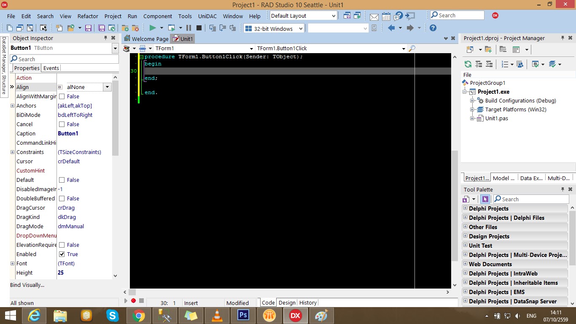This screenshot has width=576, height=324.
Task: Open the Data Explorer tab in Project Manager
Action: pyautogui.click(x=531, y=178)
